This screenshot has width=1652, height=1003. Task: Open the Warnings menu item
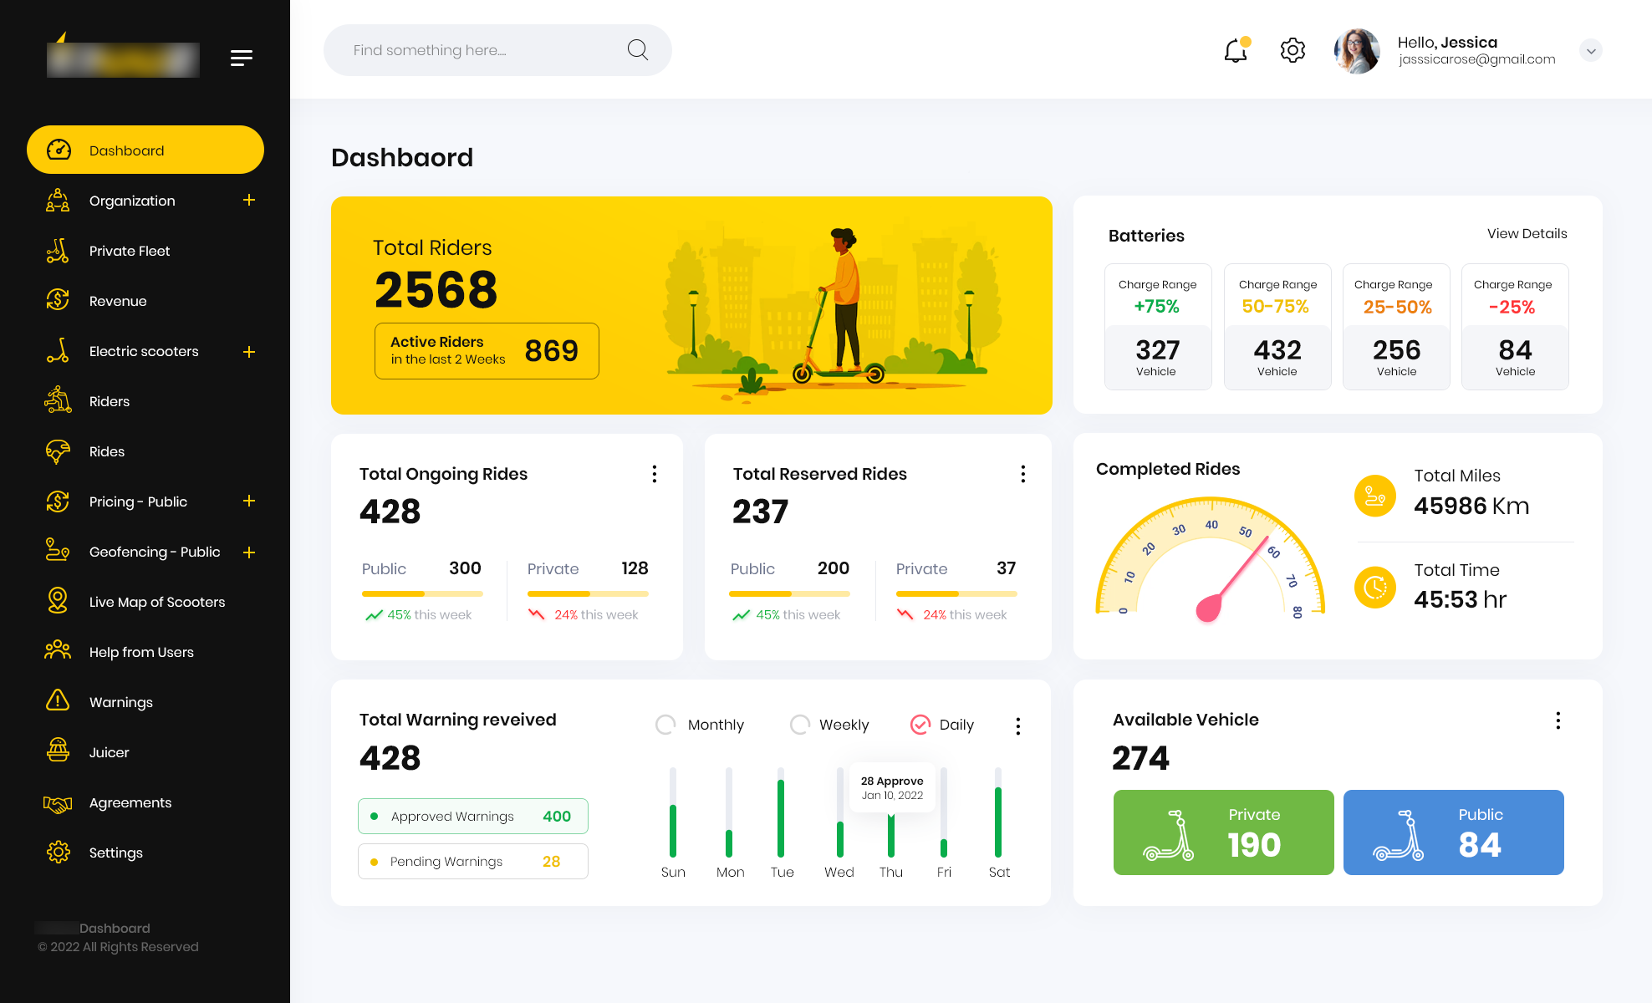120,702
